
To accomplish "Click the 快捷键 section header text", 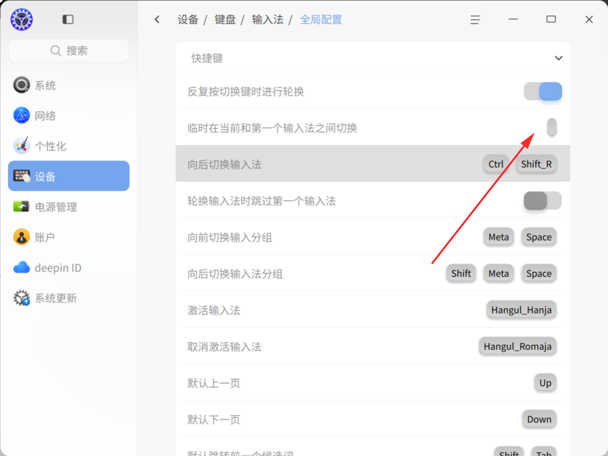I will click(x=207, y=58).
